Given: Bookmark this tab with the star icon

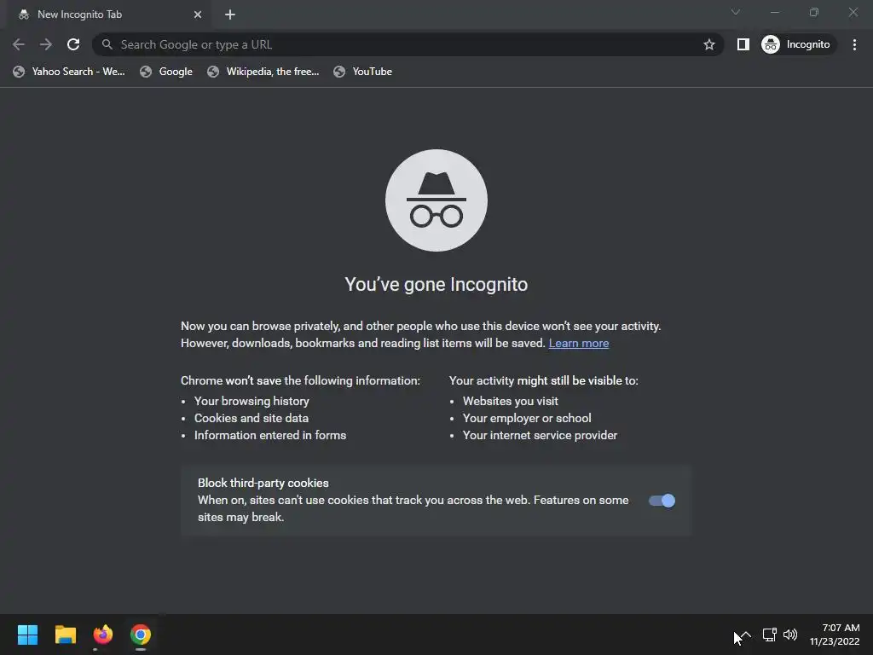Looking at the screenshot, I should point(708,44).
